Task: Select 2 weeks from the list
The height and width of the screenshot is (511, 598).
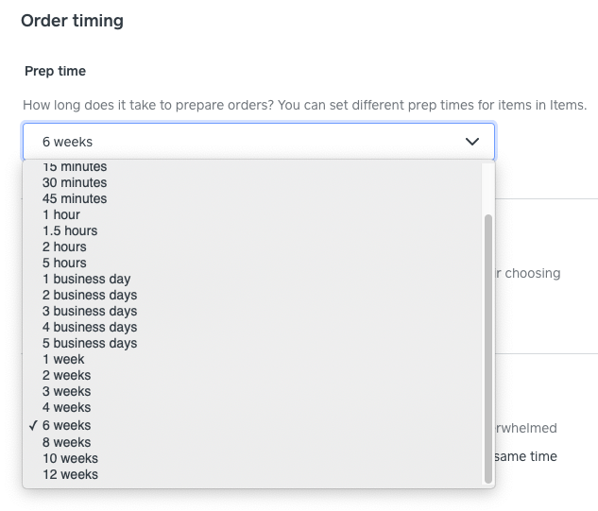Action: (66, 375)
